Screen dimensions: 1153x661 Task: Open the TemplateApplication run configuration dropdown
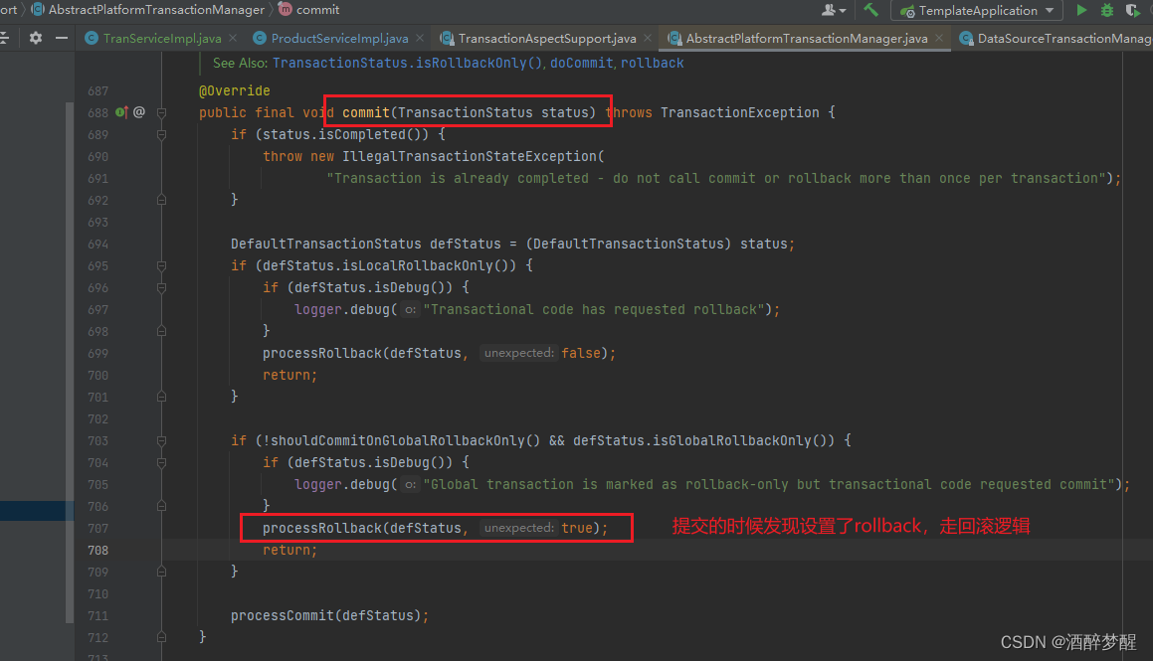click(977, 10)
